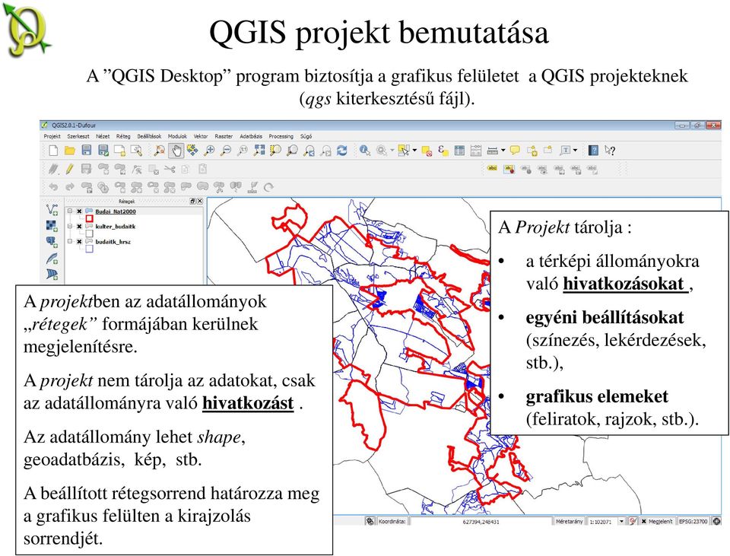Open the Súgó menu
Image resolution: width=730 pixels, height=556 pixels.
306,136
